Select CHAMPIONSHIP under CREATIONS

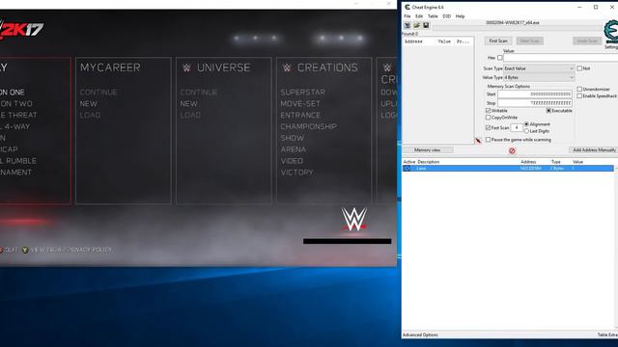(x=309, y=126)
